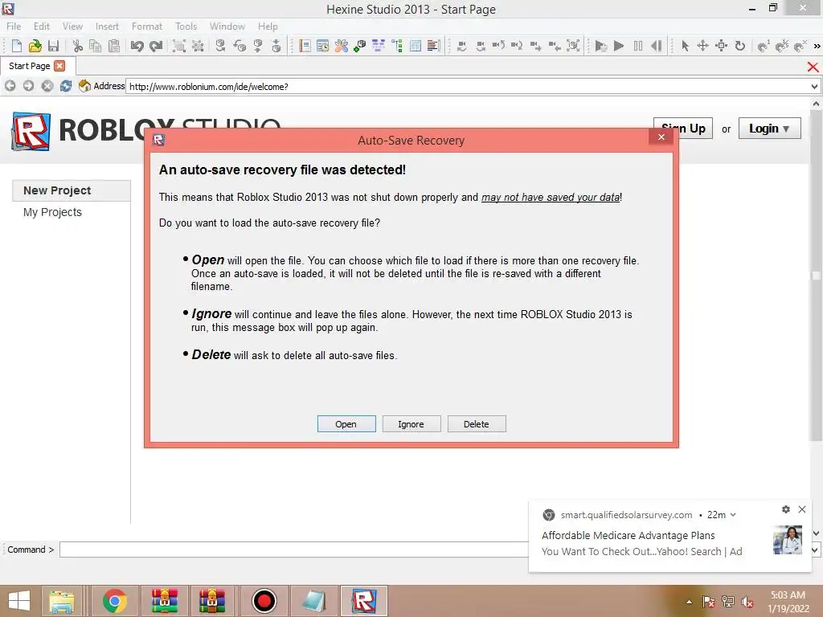Image resolution: width=823 pixels, height=617 pixels.
Task: Click the Ignore button in dialog
Action: 411,424
